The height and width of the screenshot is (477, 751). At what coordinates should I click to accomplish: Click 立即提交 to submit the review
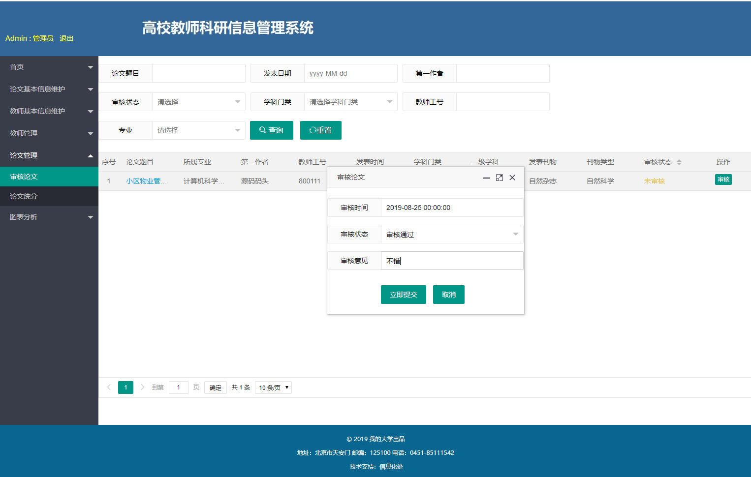403,295
